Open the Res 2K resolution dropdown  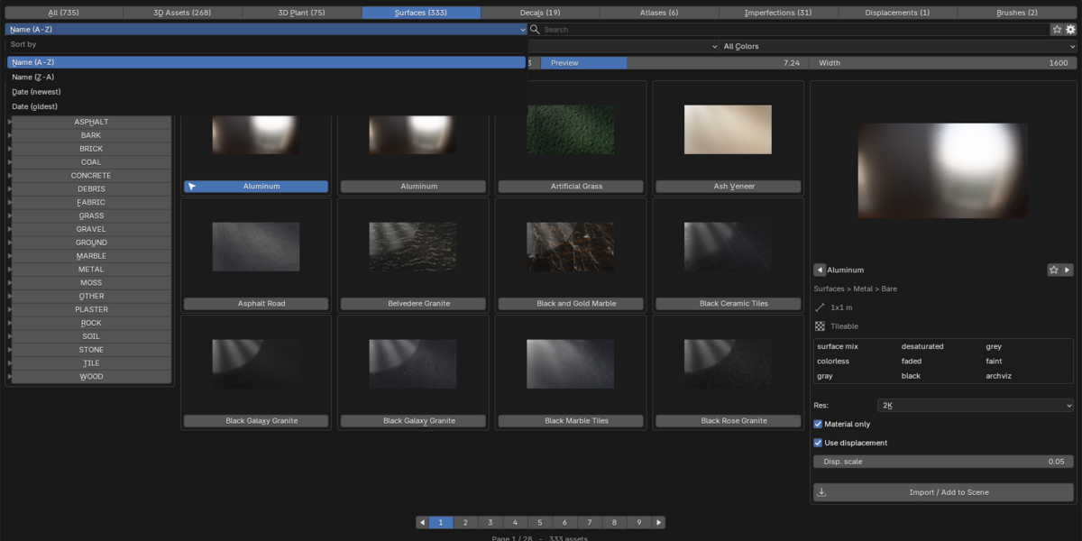tap(976, 406)
